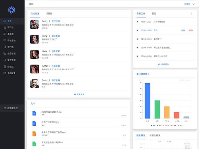Collapse the sidebar with 收起侧边栏 arrows
Viewport: 199px width, 149px height.
(5, 108)
